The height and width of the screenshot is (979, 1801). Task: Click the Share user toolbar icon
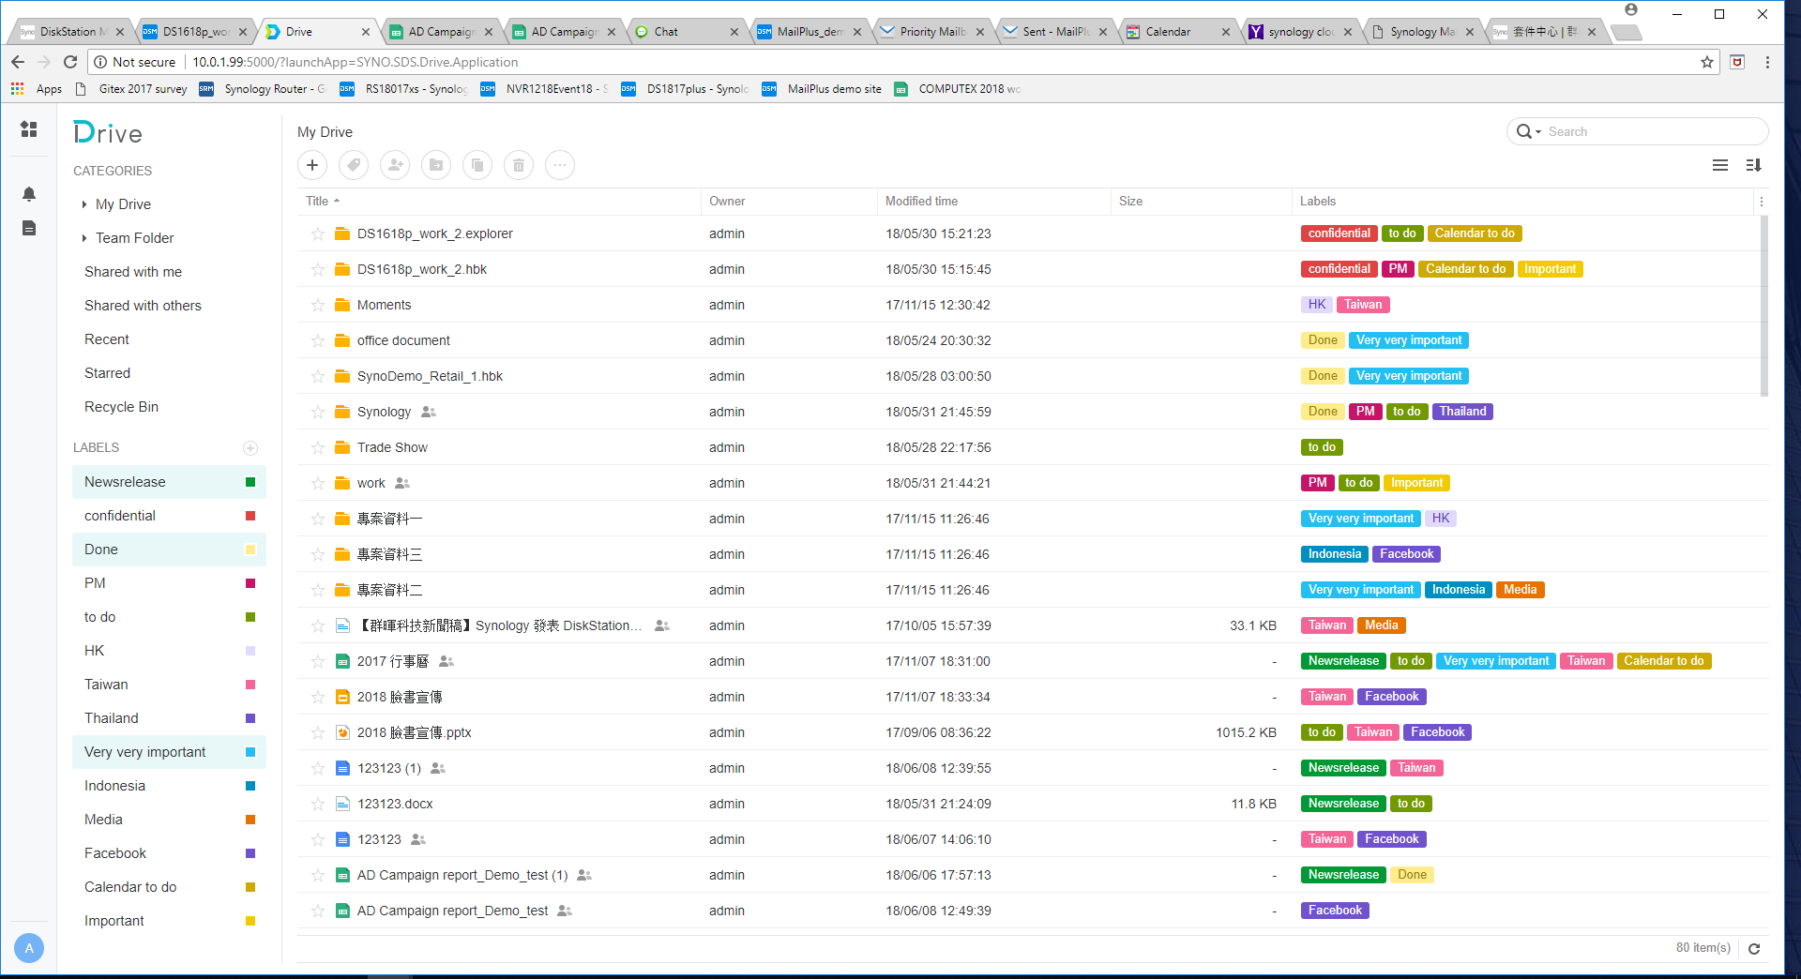(395, 166)
